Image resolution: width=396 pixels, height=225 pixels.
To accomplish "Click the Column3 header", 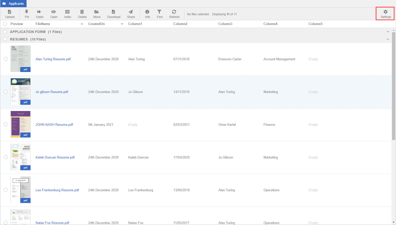I will click(225, 24).
